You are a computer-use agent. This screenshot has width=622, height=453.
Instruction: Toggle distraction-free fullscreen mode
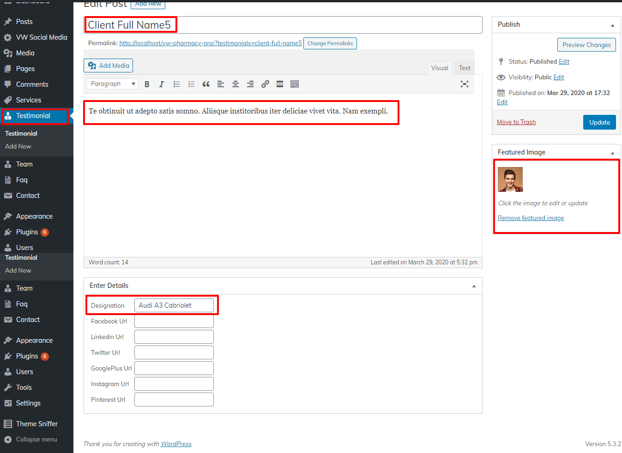(x=465, y=84)
